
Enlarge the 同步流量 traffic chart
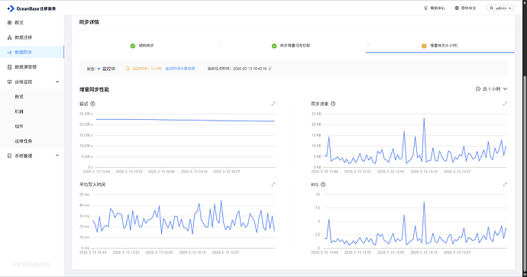pos(505,104)
